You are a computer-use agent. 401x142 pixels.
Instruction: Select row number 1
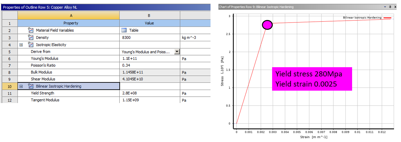click(10, 23)
